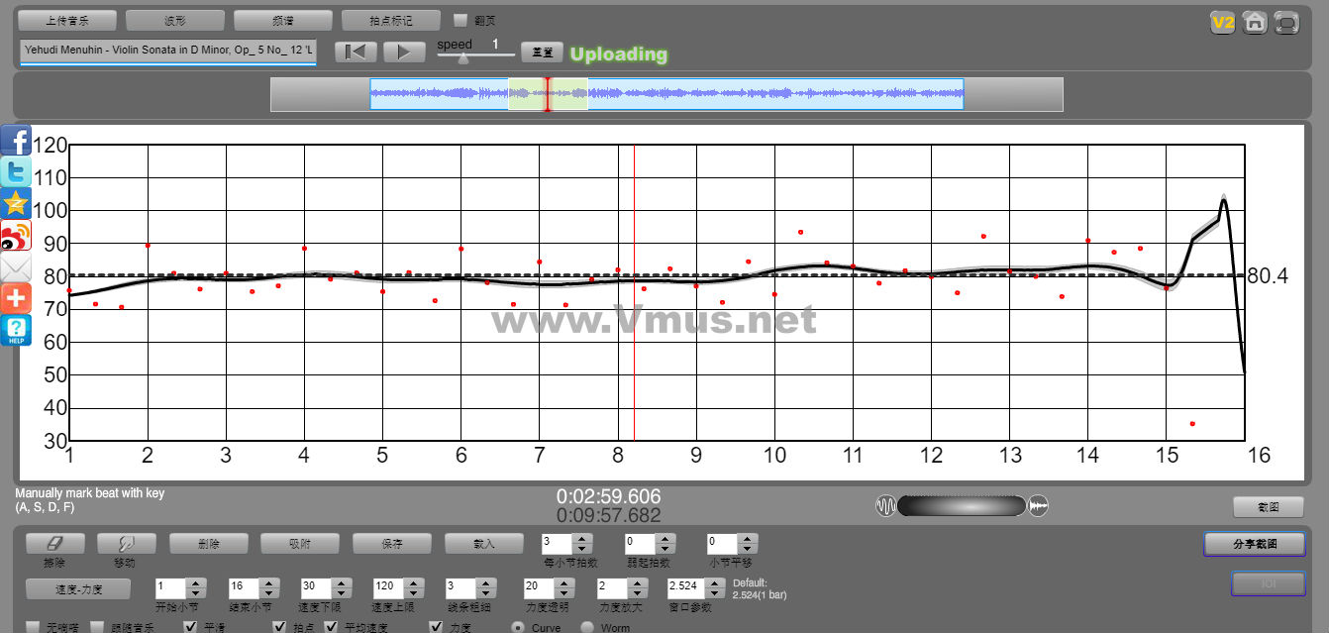Click the dense waveform icon right of gradient bar

1038,506
